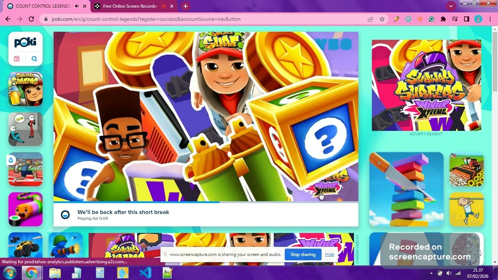Open the sushi snake game thumbnail

25,209
